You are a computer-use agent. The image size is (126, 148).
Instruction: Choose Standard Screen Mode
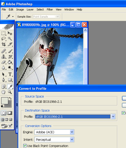(3, 119)
